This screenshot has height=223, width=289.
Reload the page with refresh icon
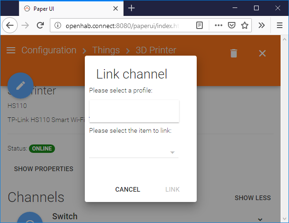coord(40,25)
